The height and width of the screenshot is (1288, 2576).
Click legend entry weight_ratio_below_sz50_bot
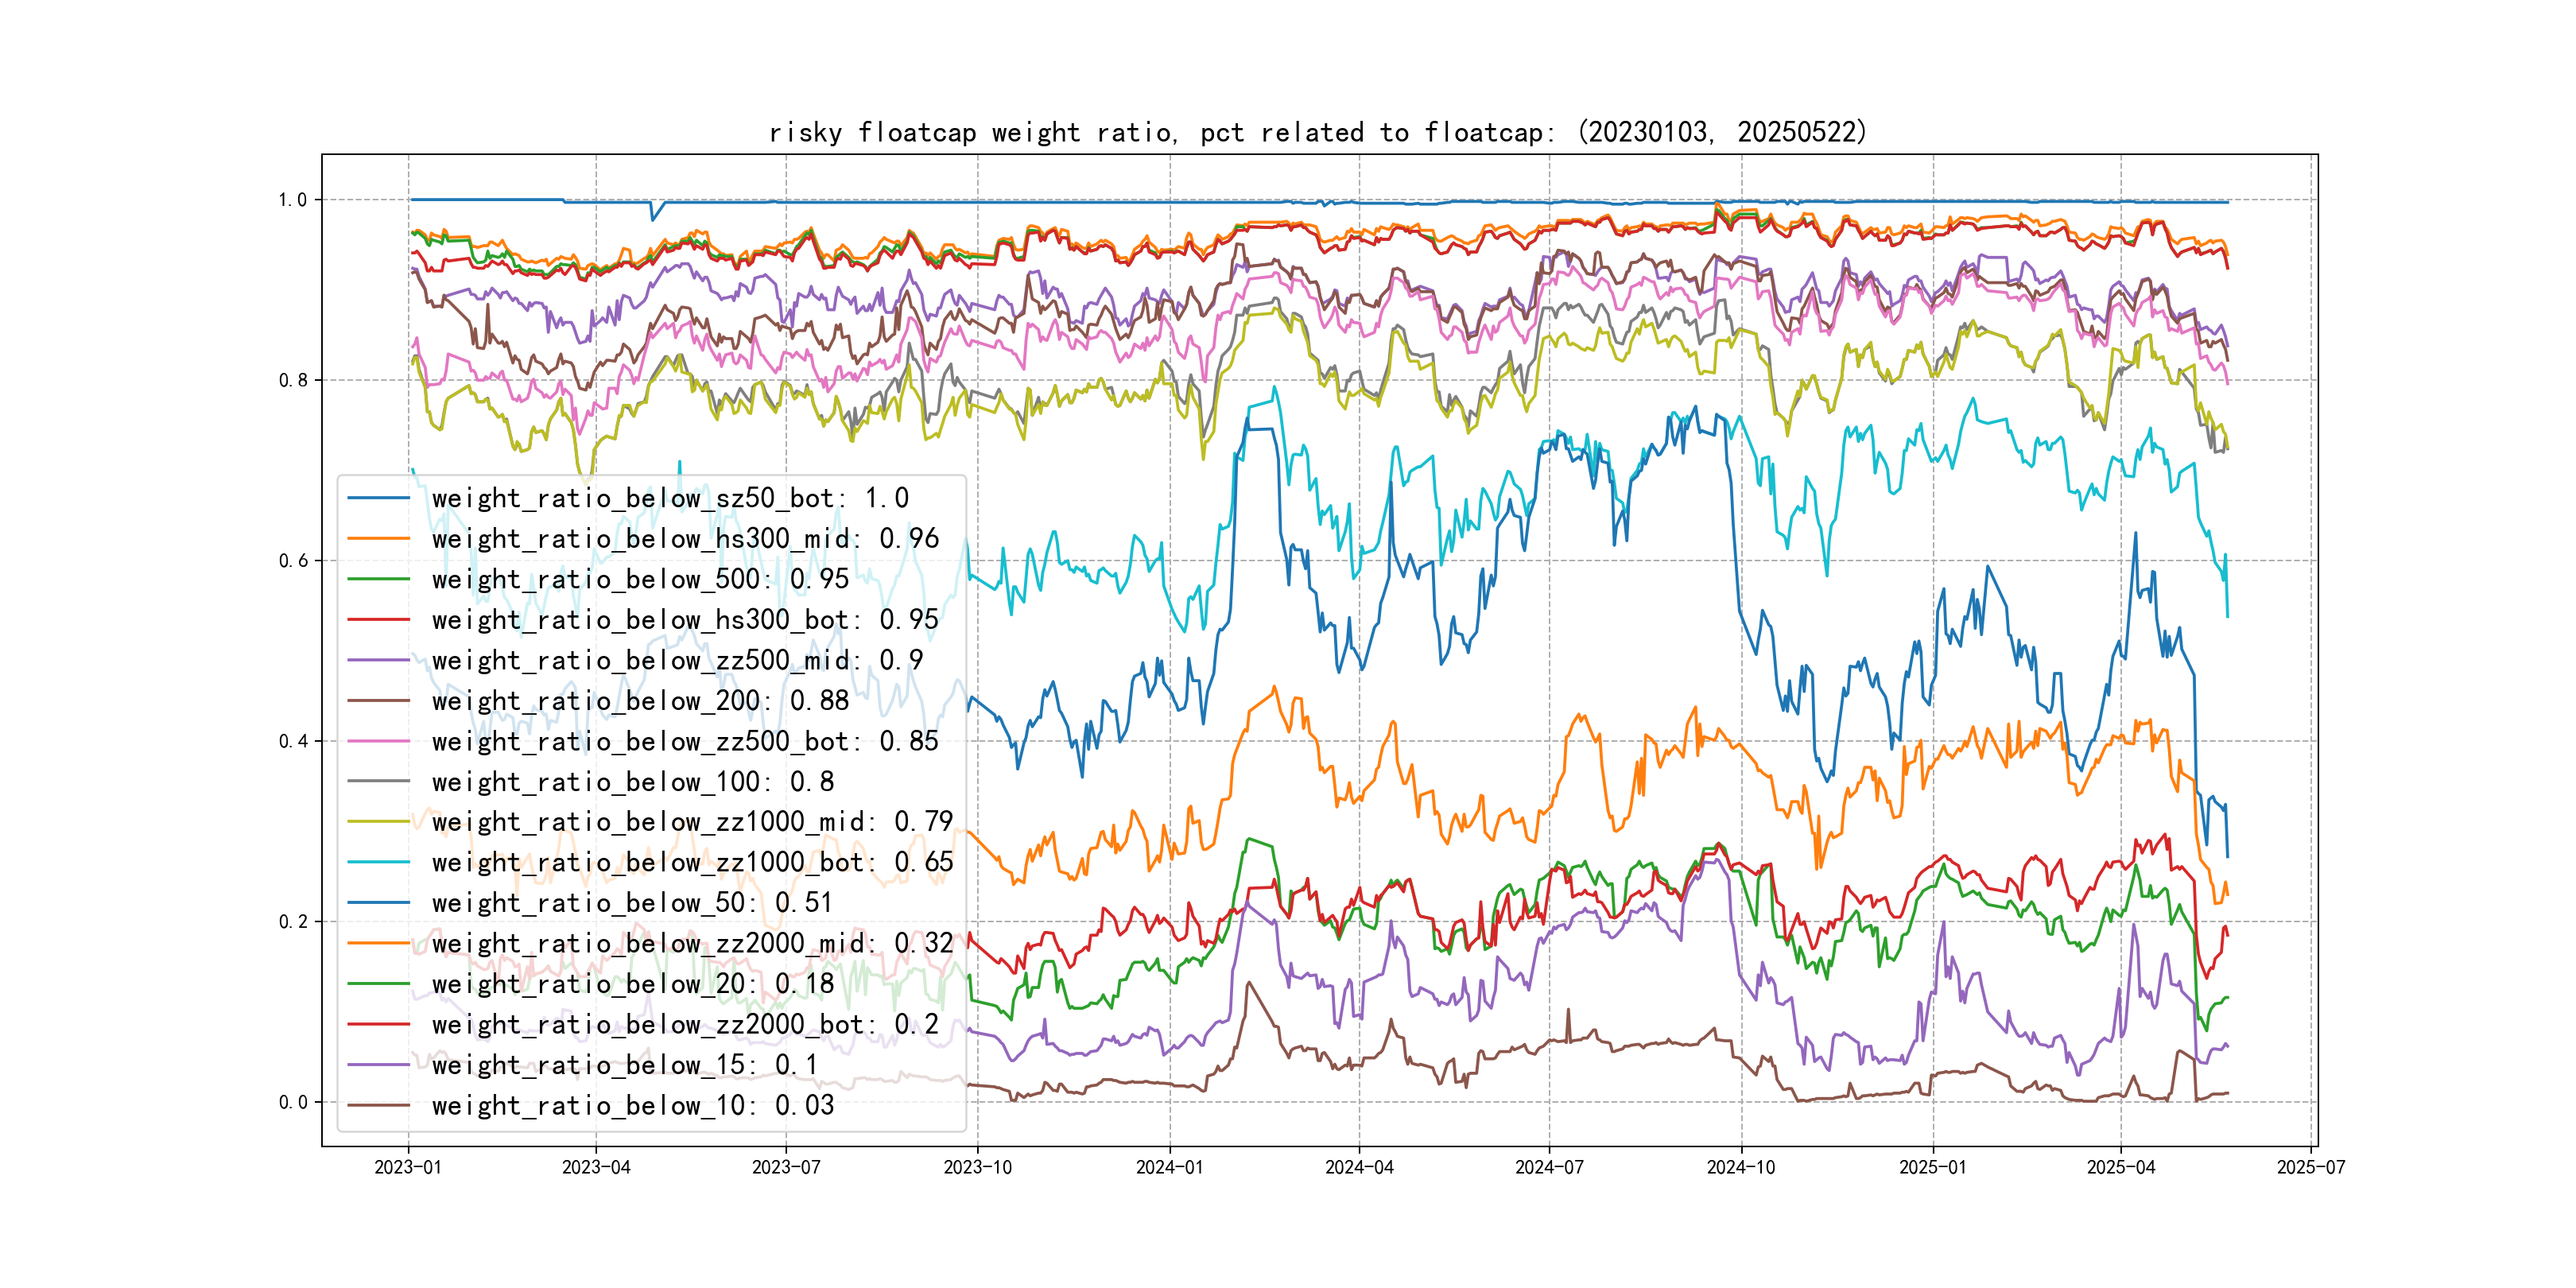coord(669,498)
